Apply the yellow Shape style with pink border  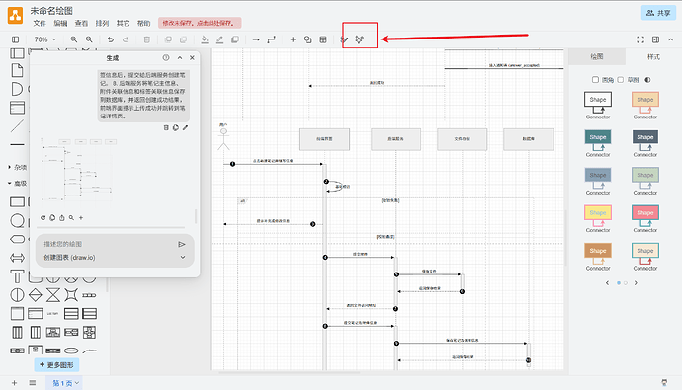click(x=598, y=218)
